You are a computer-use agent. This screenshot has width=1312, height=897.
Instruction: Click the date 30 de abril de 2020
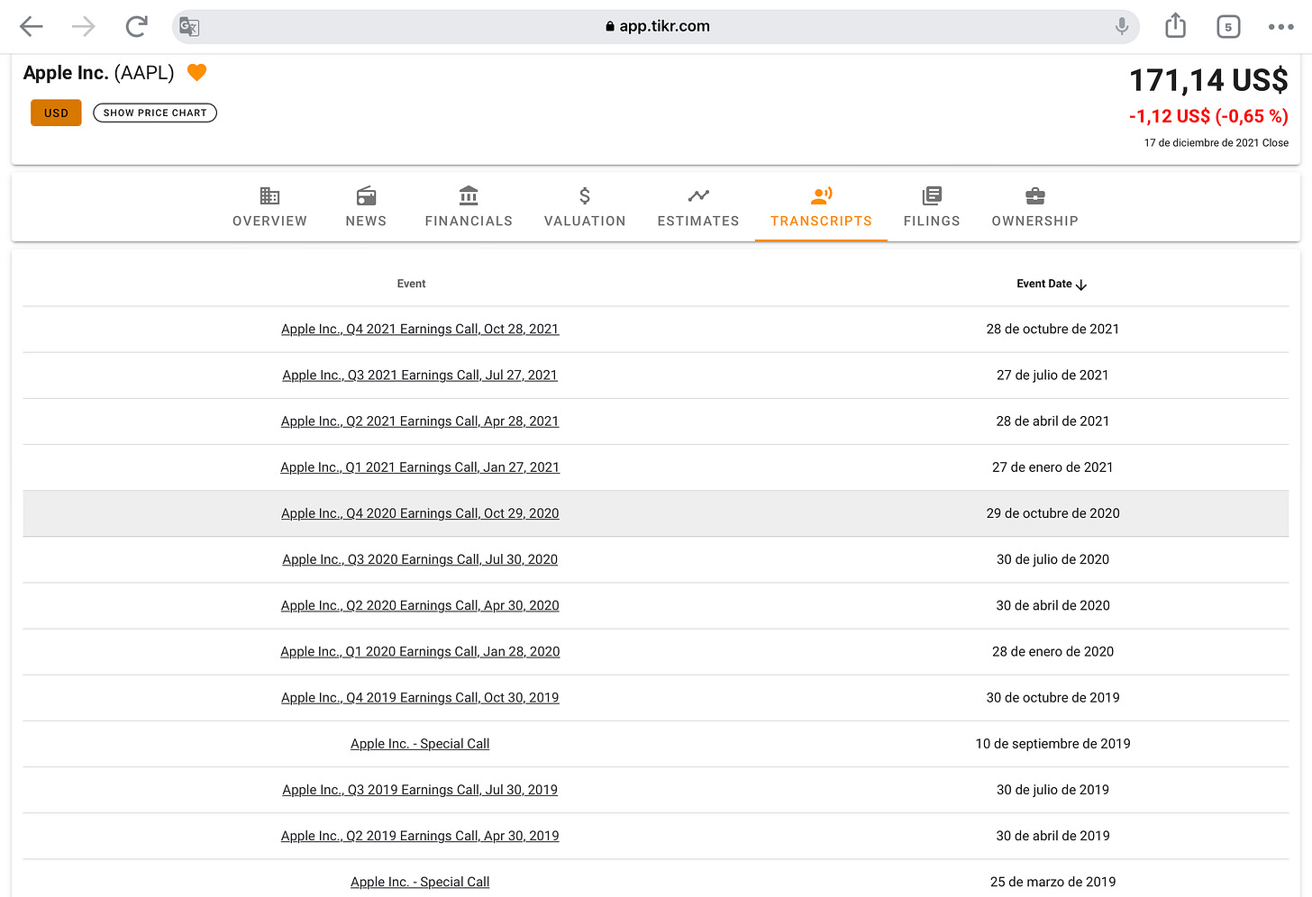(1052, 605)
